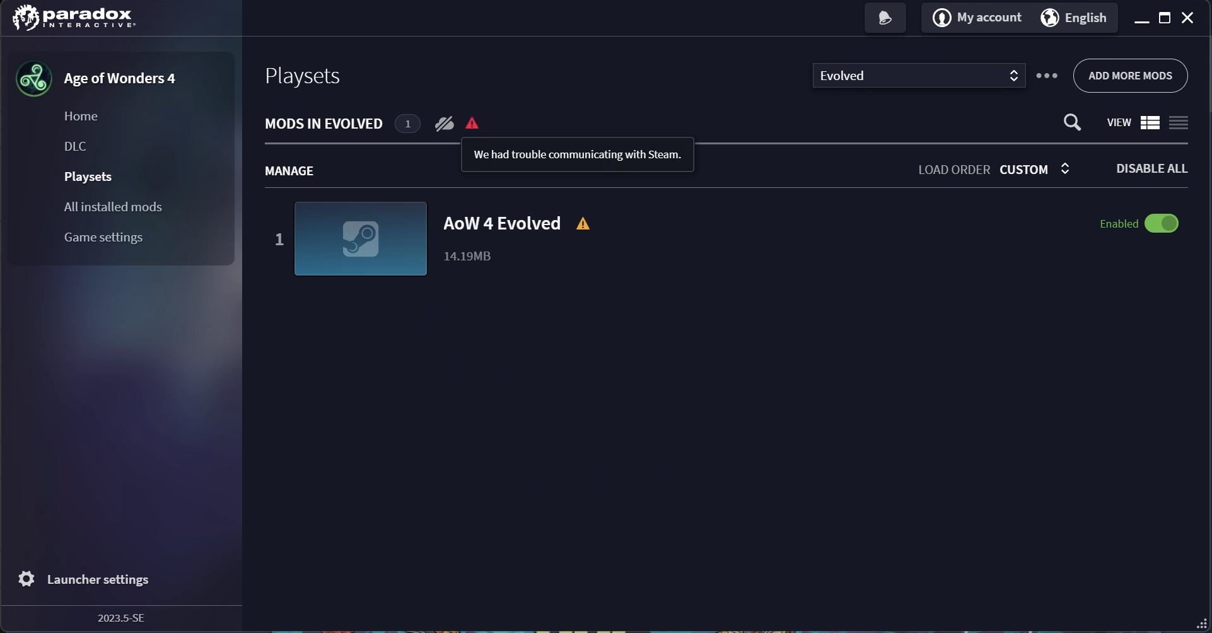Image resolution: width=1212 pixels, height=633 pixels.
Task: Select the AoW 4 Evolved mod thumbnail
Action: 361,238
